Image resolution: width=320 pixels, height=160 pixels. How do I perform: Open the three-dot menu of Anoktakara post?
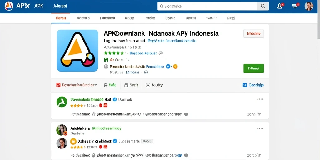(260, 128)
